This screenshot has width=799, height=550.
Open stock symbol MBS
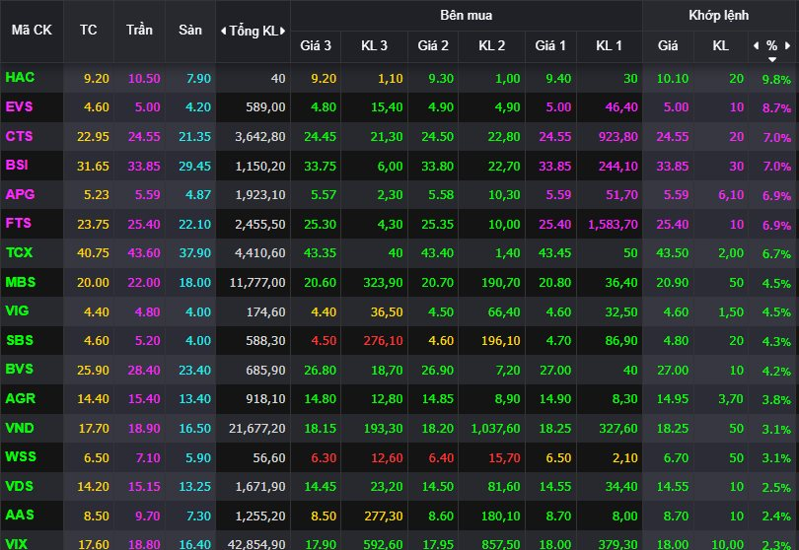coord(21,282)
